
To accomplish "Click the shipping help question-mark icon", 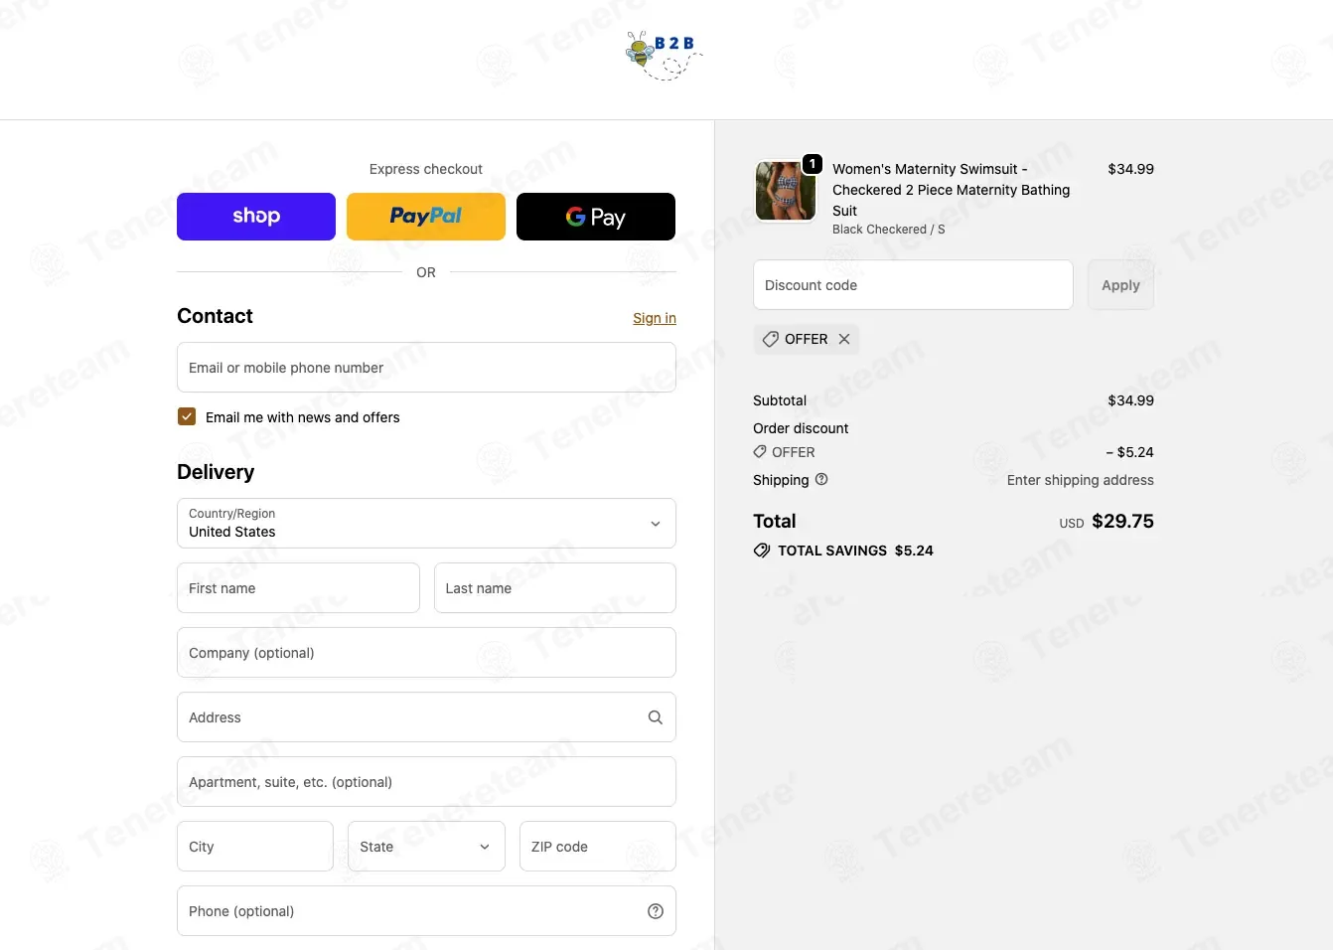I will [821, 479].
